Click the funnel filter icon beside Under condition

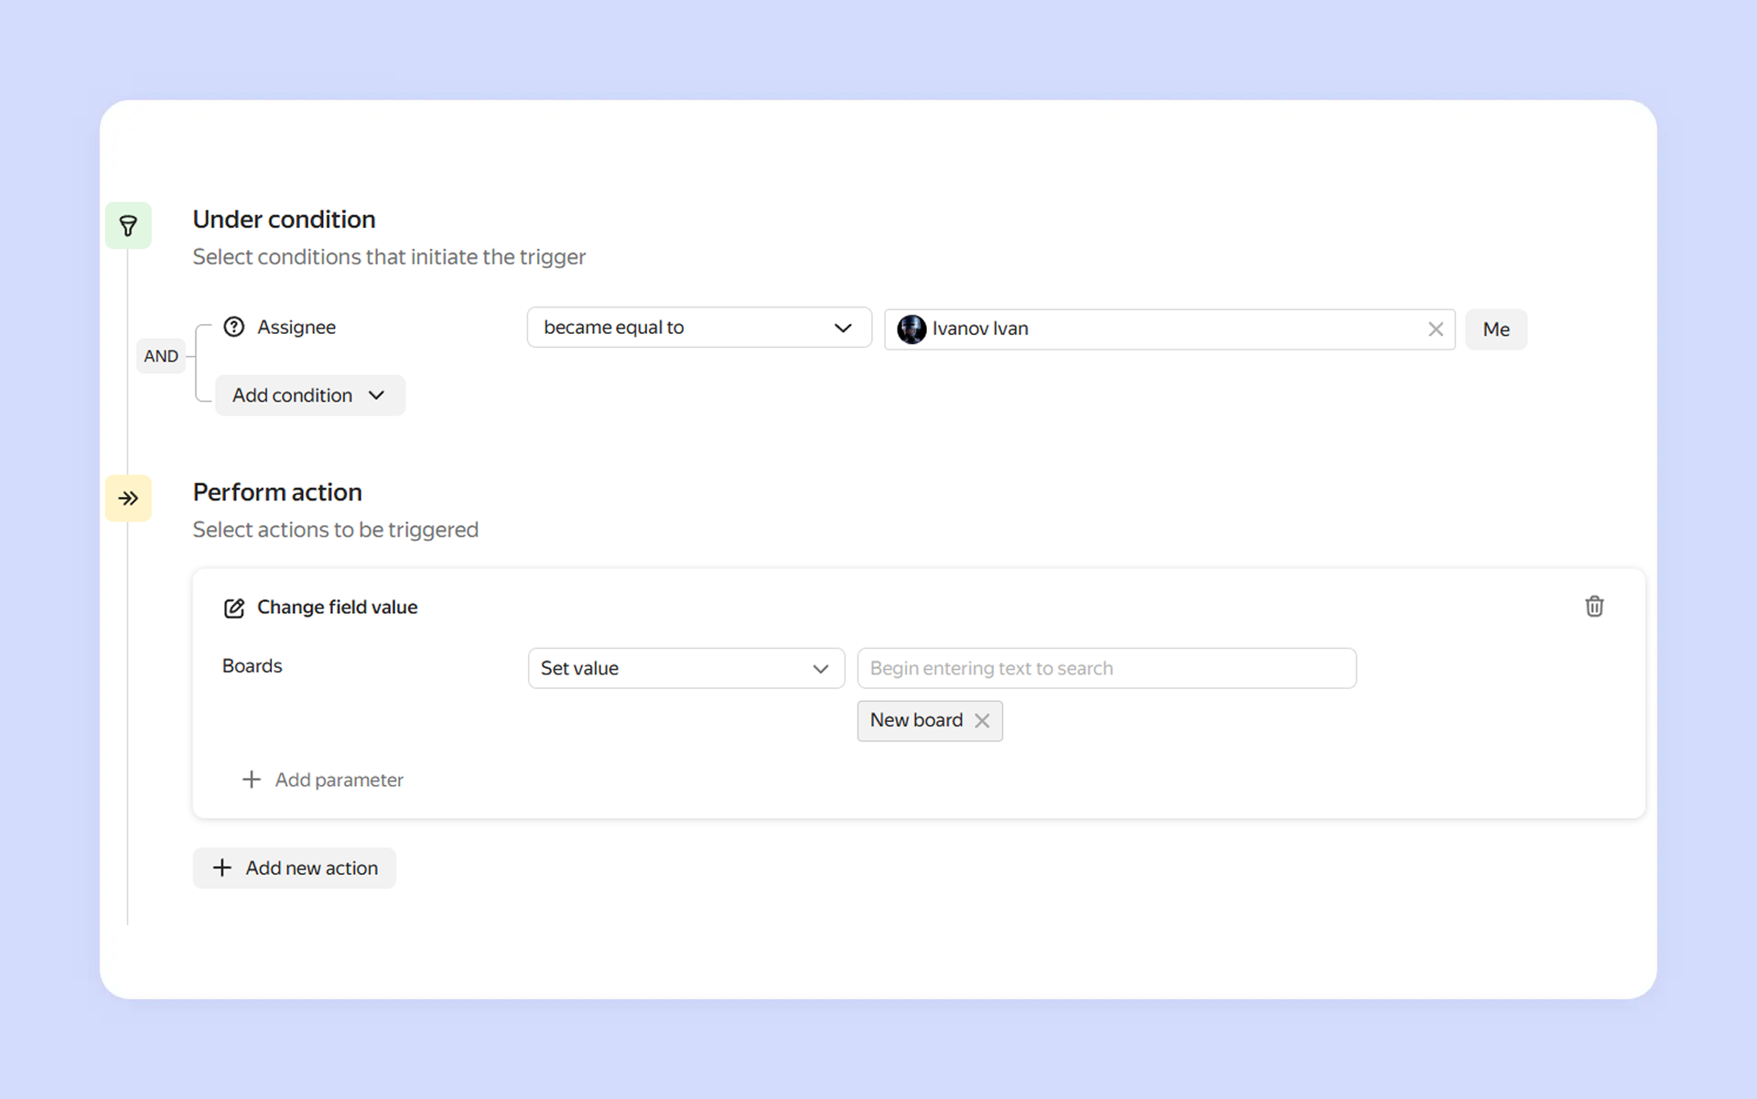(128, 225)
